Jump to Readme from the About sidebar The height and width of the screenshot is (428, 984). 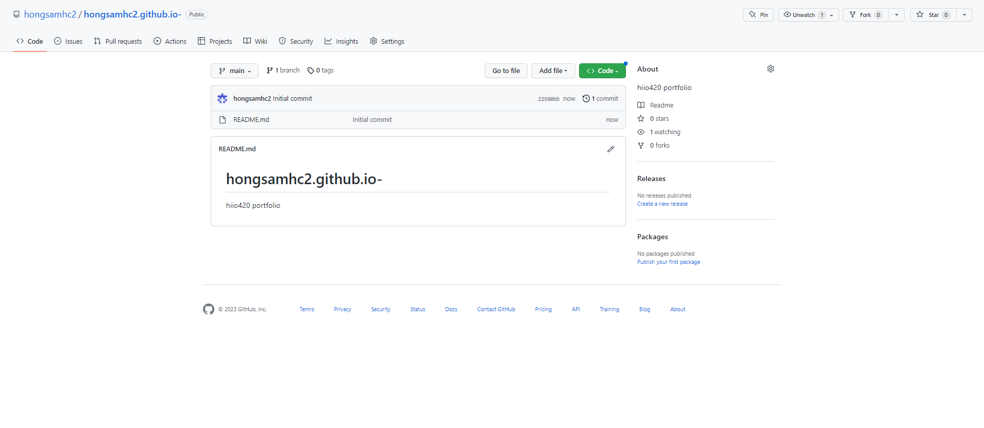pyautogui.click(x=655, y=105)
